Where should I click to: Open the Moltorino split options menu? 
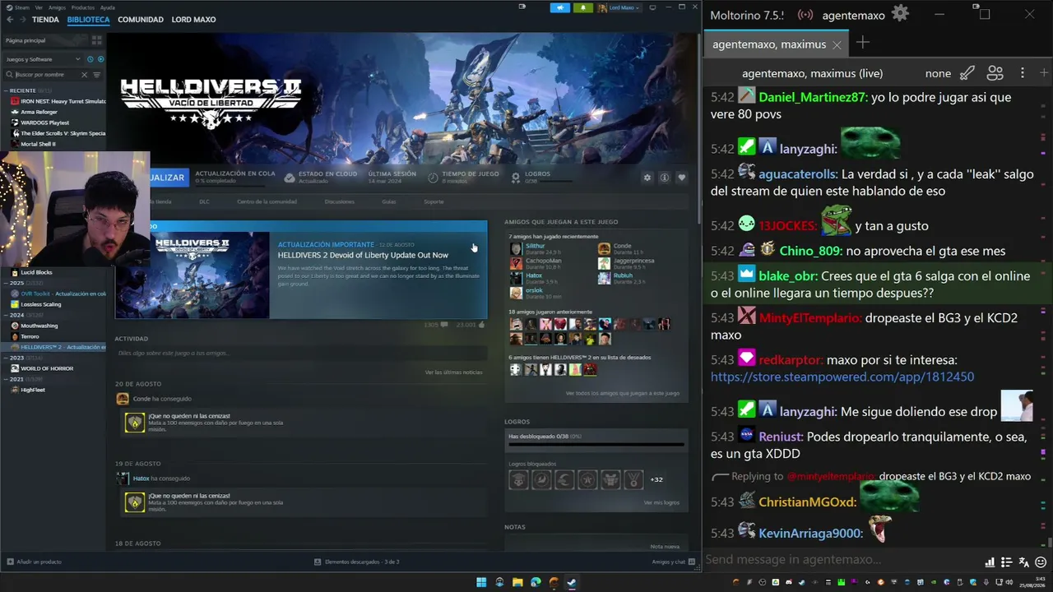point(1023,73)
